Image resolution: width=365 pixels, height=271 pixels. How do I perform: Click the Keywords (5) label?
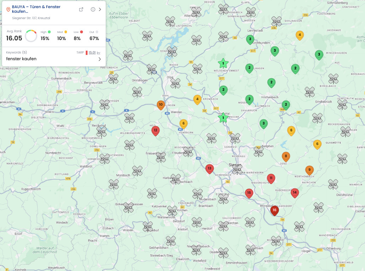click(17, 52)
